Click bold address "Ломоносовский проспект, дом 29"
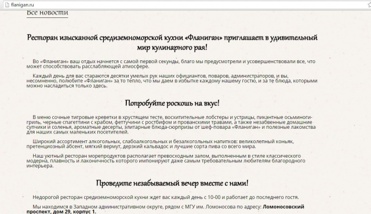 (x=165, y=209)
